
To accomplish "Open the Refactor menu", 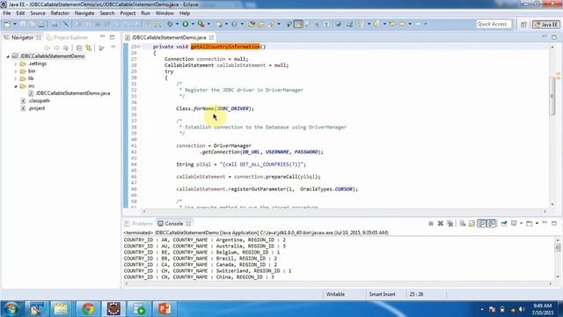I will click(x=60, y=13).
